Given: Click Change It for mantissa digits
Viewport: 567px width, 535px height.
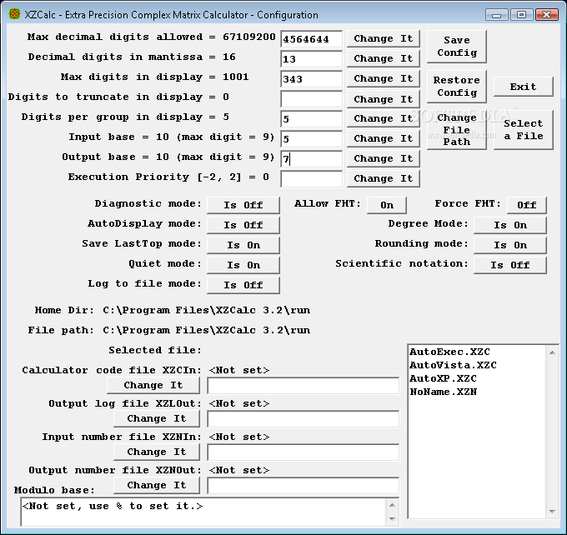Looking at the screenshot, I should pyautogui.click(x=383, y=58).
